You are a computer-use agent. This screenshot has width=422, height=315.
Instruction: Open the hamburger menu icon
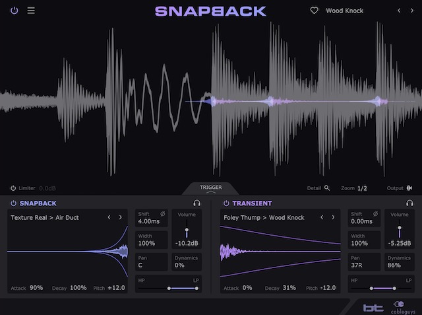pyautogui.click(x=31, y=11)
